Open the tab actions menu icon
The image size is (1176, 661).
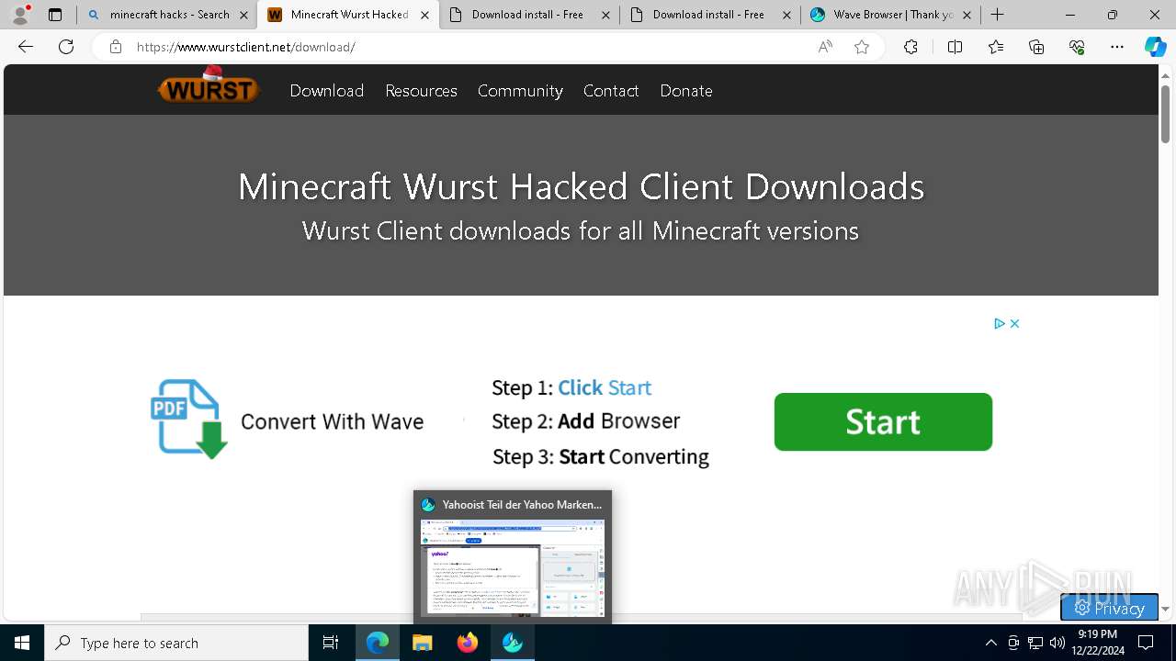pos(55,15)
